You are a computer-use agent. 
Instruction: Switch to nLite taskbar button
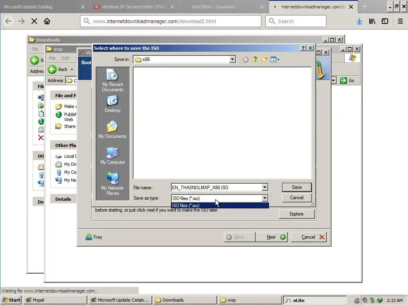[315, 300]
